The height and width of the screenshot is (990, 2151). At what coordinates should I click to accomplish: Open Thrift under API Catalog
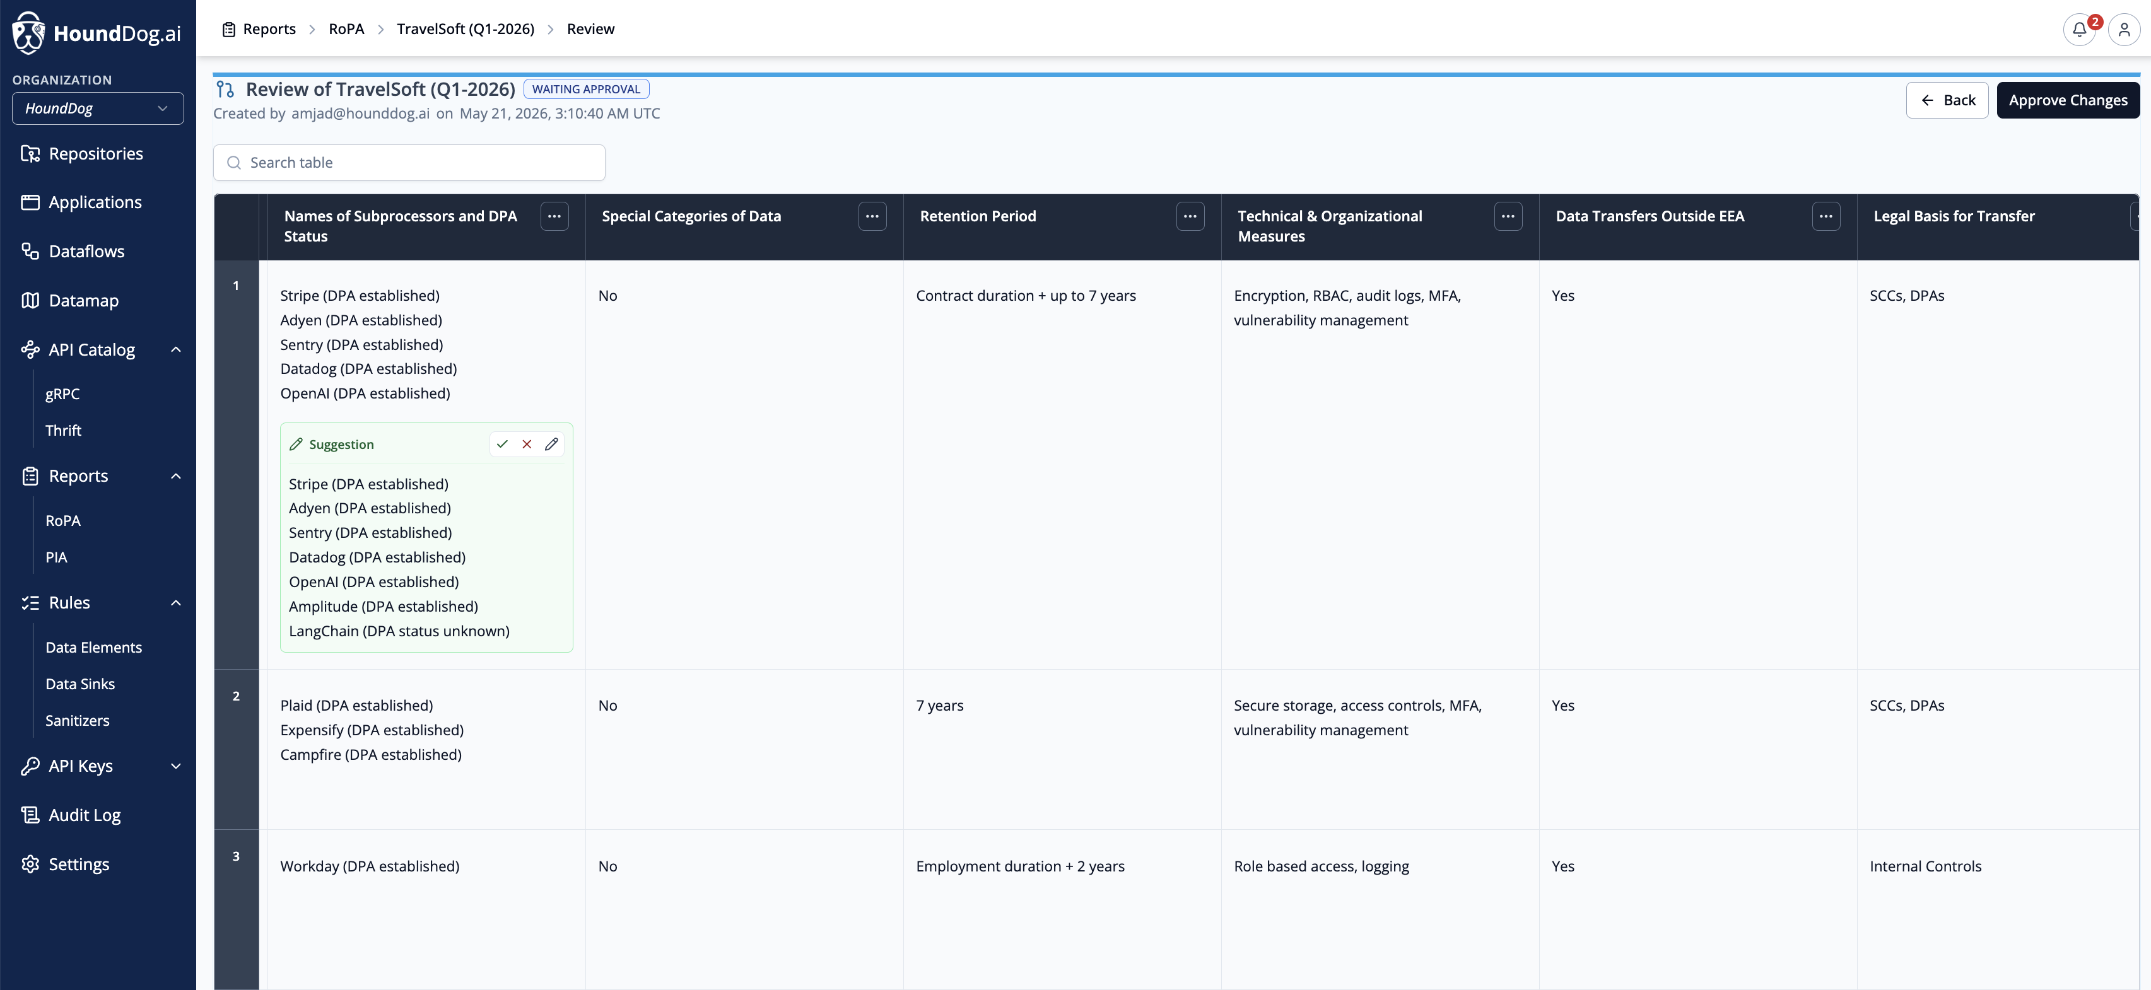coord(64,430)
